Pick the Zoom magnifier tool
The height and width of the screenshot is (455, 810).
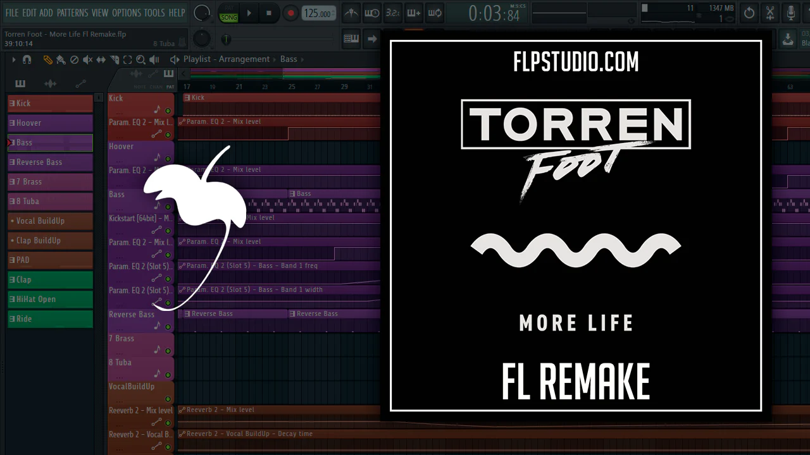pyautogui.click(x=140, y=59)
